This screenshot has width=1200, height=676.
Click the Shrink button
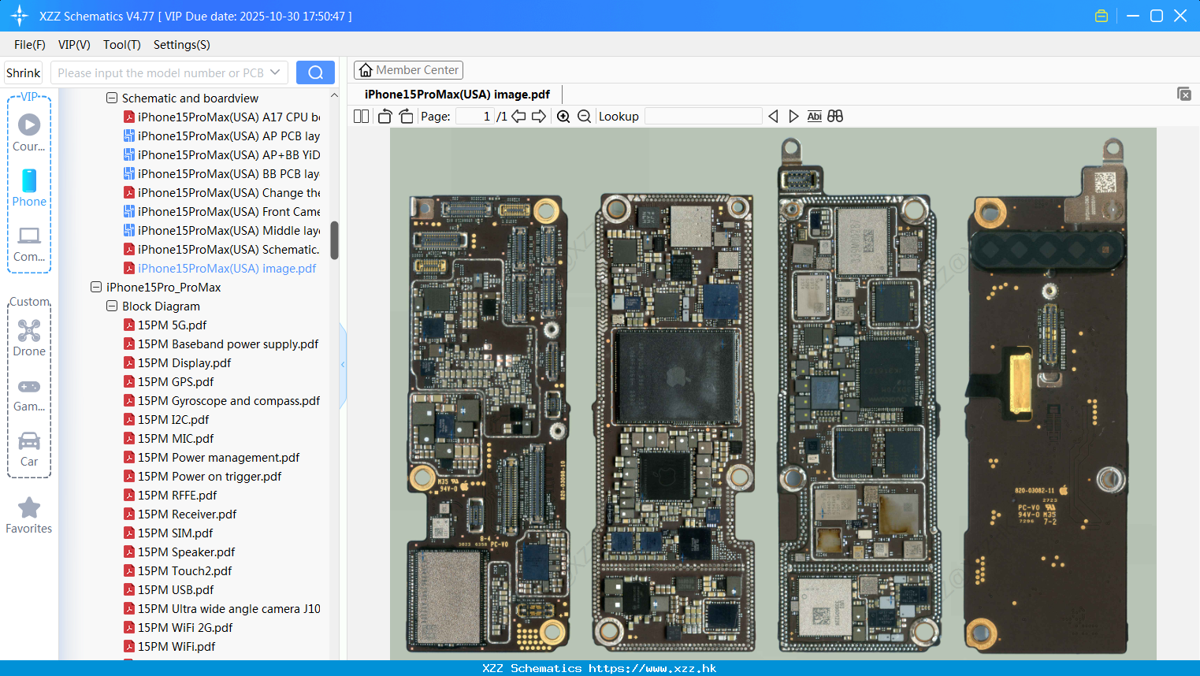tap(24, 72)
